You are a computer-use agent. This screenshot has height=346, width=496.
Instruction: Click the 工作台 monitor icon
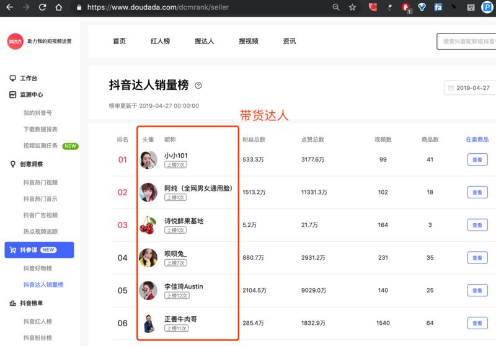click(12, 78)
